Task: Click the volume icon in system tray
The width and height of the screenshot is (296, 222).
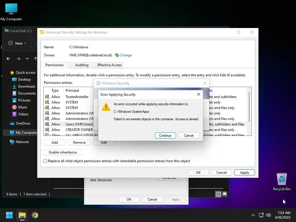Action: click(268, 215)
